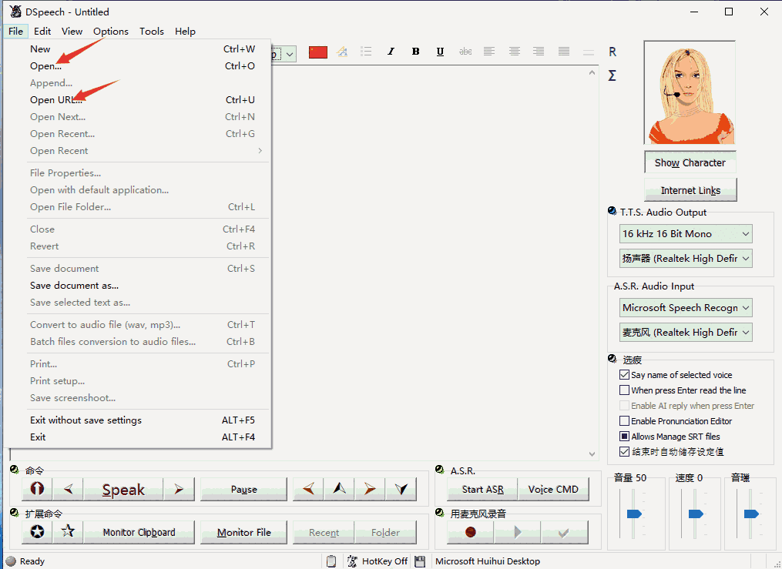This screenshot has height=569, width=782.
Task: Click the Sigma icon beside editor
Action: [612, 75]
